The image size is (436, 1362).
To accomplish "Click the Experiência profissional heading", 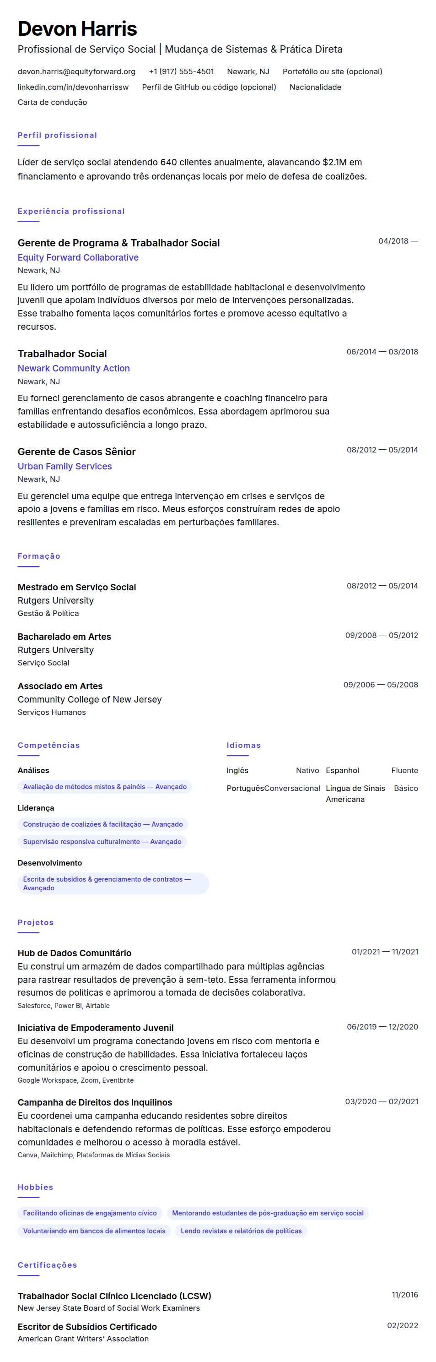I will (x=71, y=211).
